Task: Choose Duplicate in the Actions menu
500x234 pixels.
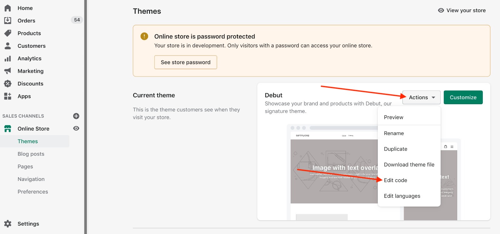Action: point(395,149)
